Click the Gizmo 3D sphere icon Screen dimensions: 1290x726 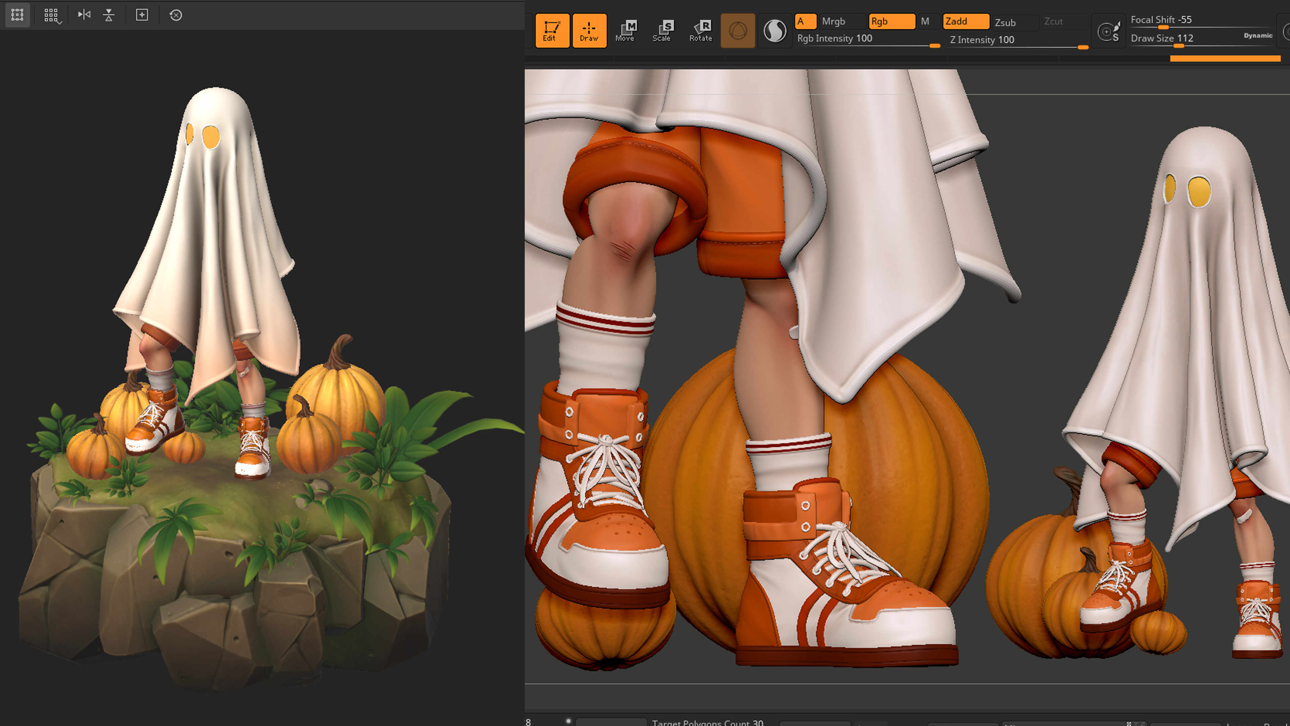(x=738, y=31)
